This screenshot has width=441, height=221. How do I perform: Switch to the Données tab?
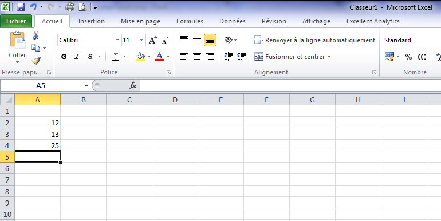click(233, 21)
